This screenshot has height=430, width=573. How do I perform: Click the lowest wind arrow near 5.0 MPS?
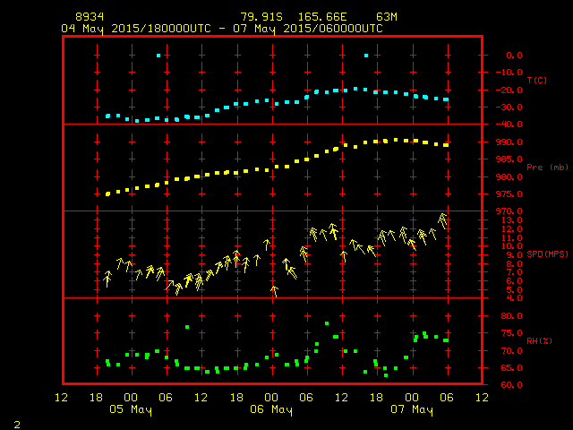pos(274,291)
